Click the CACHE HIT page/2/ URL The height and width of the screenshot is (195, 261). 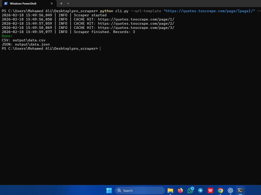[136, 23]
